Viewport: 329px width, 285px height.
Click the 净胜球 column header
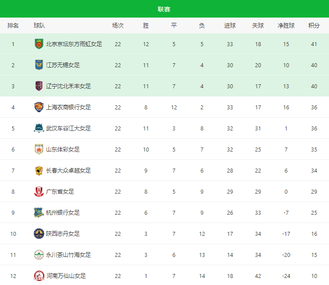[286, 25]
